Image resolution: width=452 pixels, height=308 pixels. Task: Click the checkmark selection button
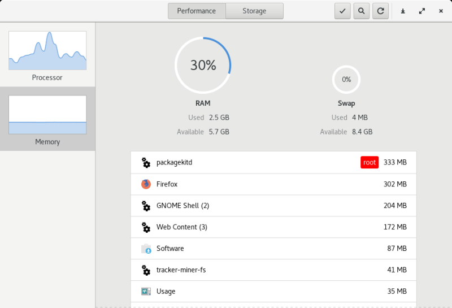tap(342, 11)
